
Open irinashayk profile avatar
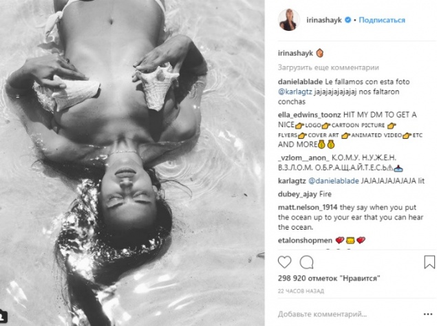289,20
